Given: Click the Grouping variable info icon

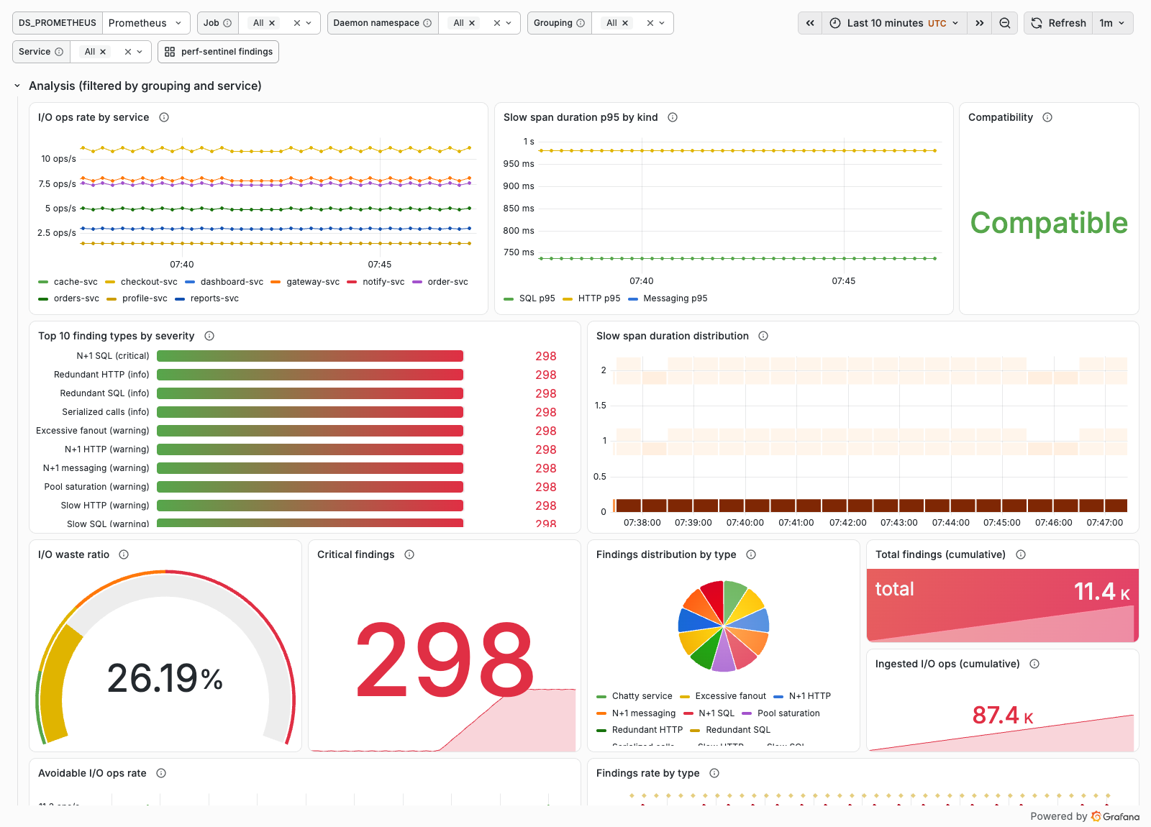Looking at the screenshot, I should (581, 23).
